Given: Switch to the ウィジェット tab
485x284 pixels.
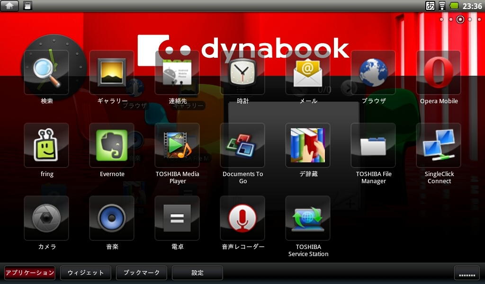Looking at the screenshot, I should point(86,273).
